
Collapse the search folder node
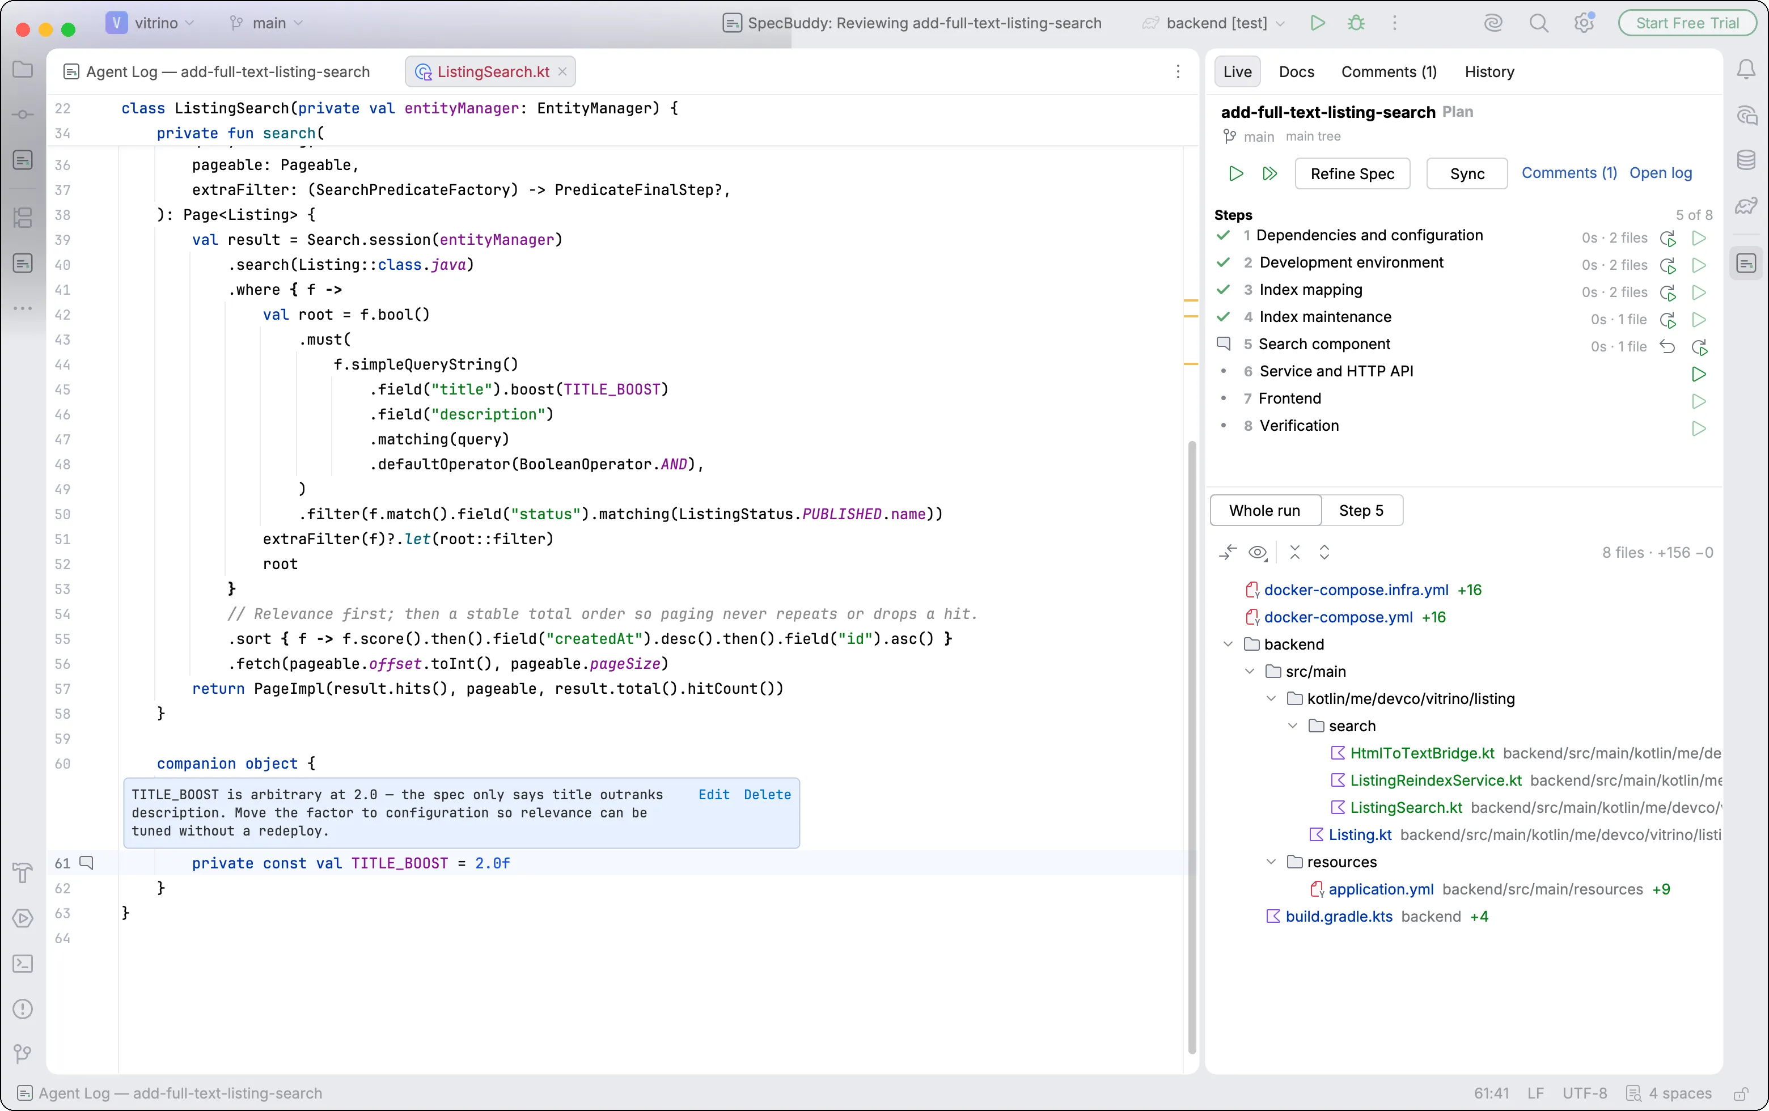(x=1292, y=726)
